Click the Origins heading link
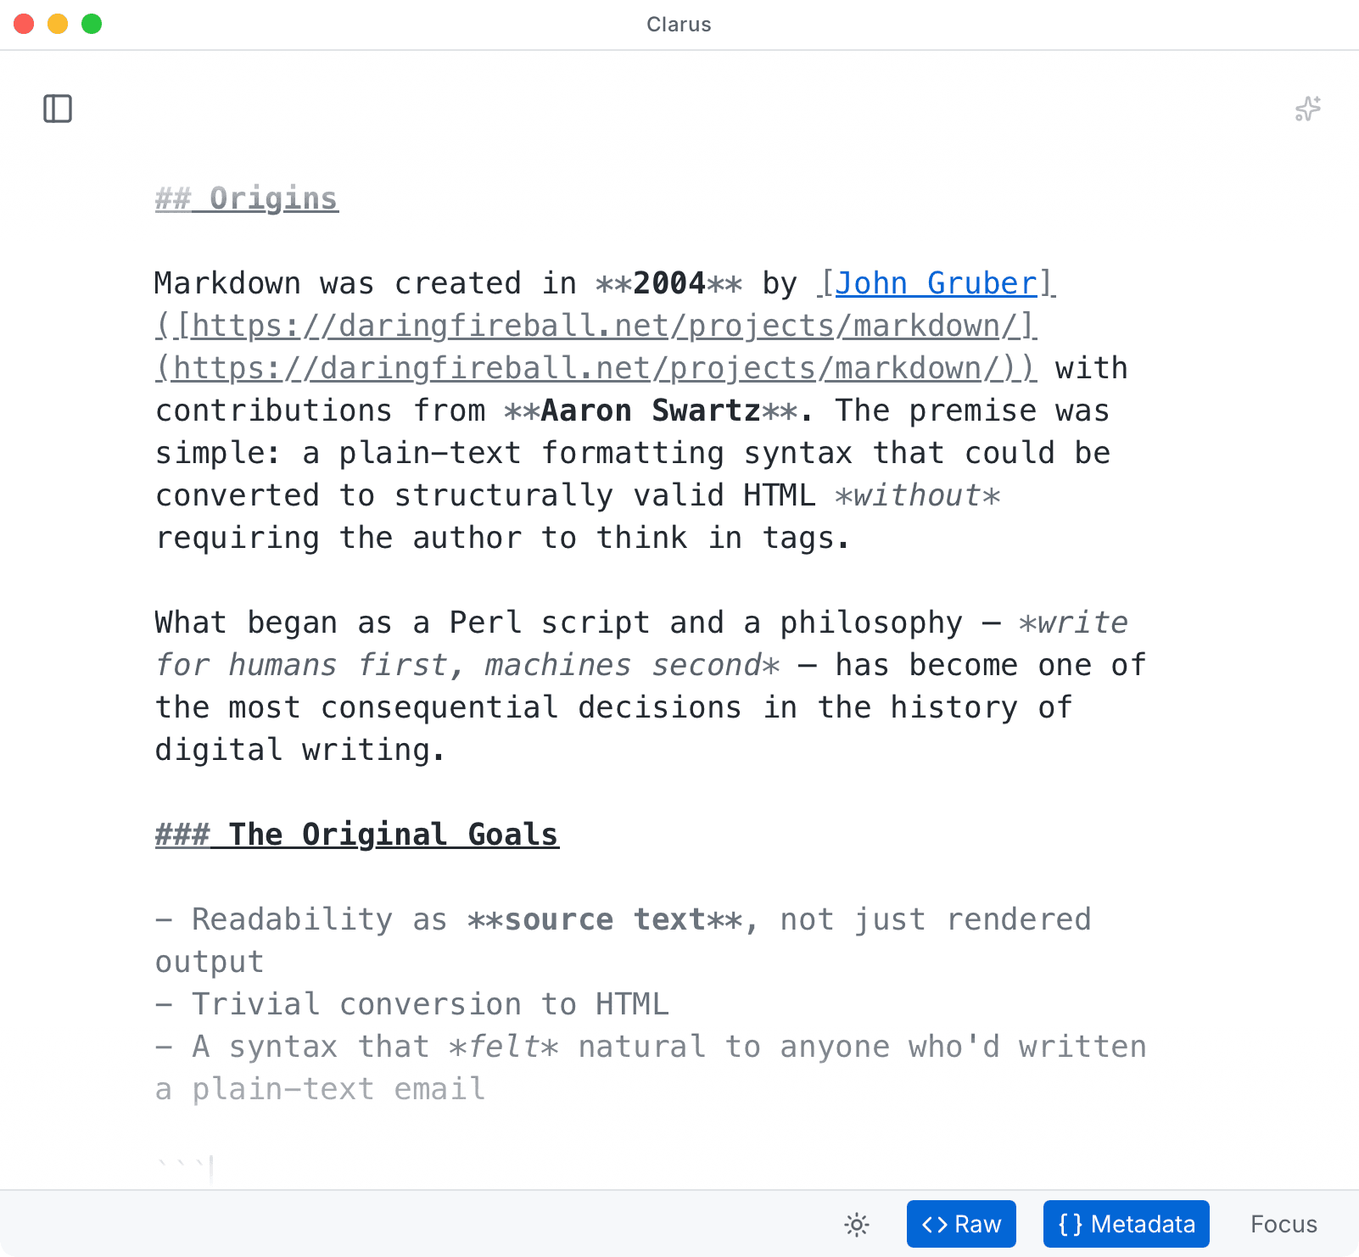1359x1257 pixels. pos(245,198)
